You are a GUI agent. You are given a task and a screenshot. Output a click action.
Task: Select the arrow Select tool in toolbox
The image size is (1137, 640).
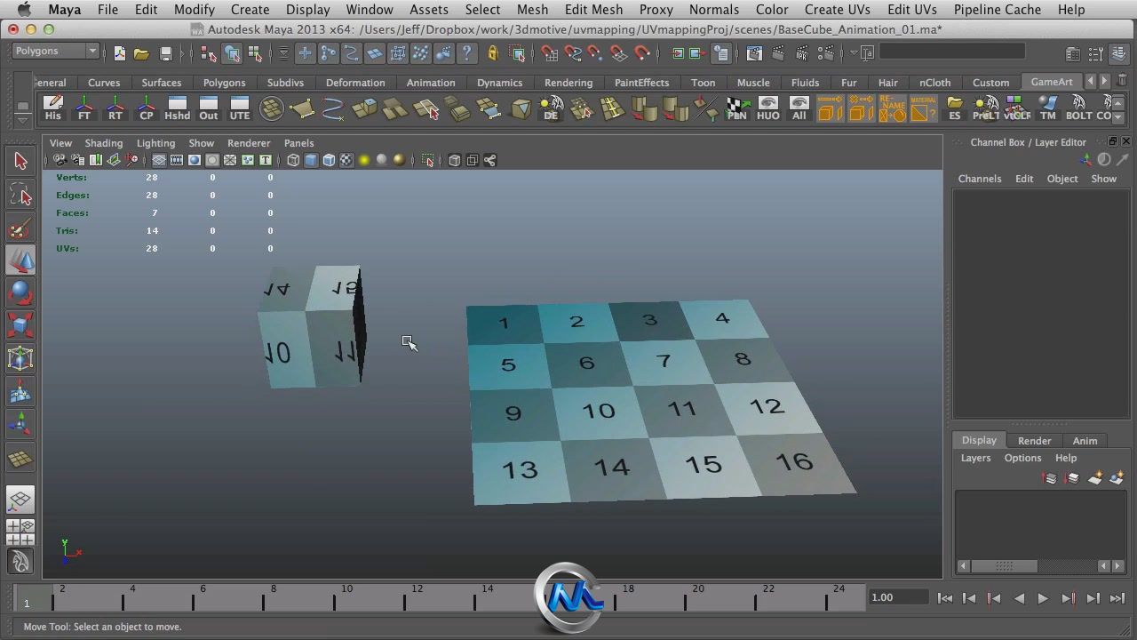click(x=20, y=161)
